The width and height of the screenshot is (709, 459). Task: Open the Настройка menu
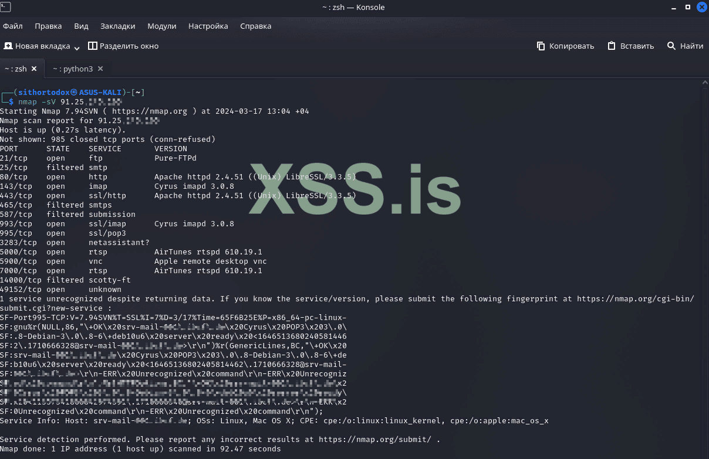click(208, 26)
